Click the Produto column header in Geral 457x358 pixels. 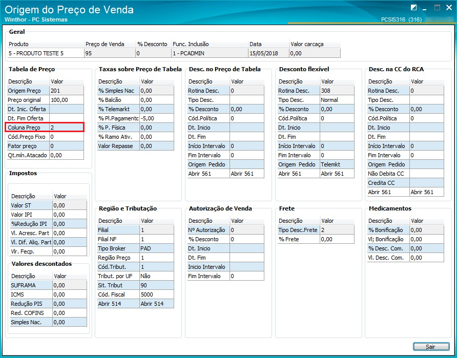46,44
